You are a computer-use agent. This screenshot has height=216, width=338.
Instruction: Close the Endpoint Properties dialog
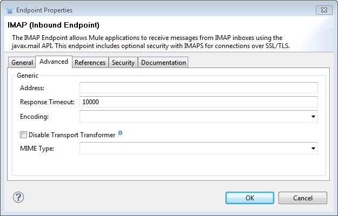click(x=324, y=10)
